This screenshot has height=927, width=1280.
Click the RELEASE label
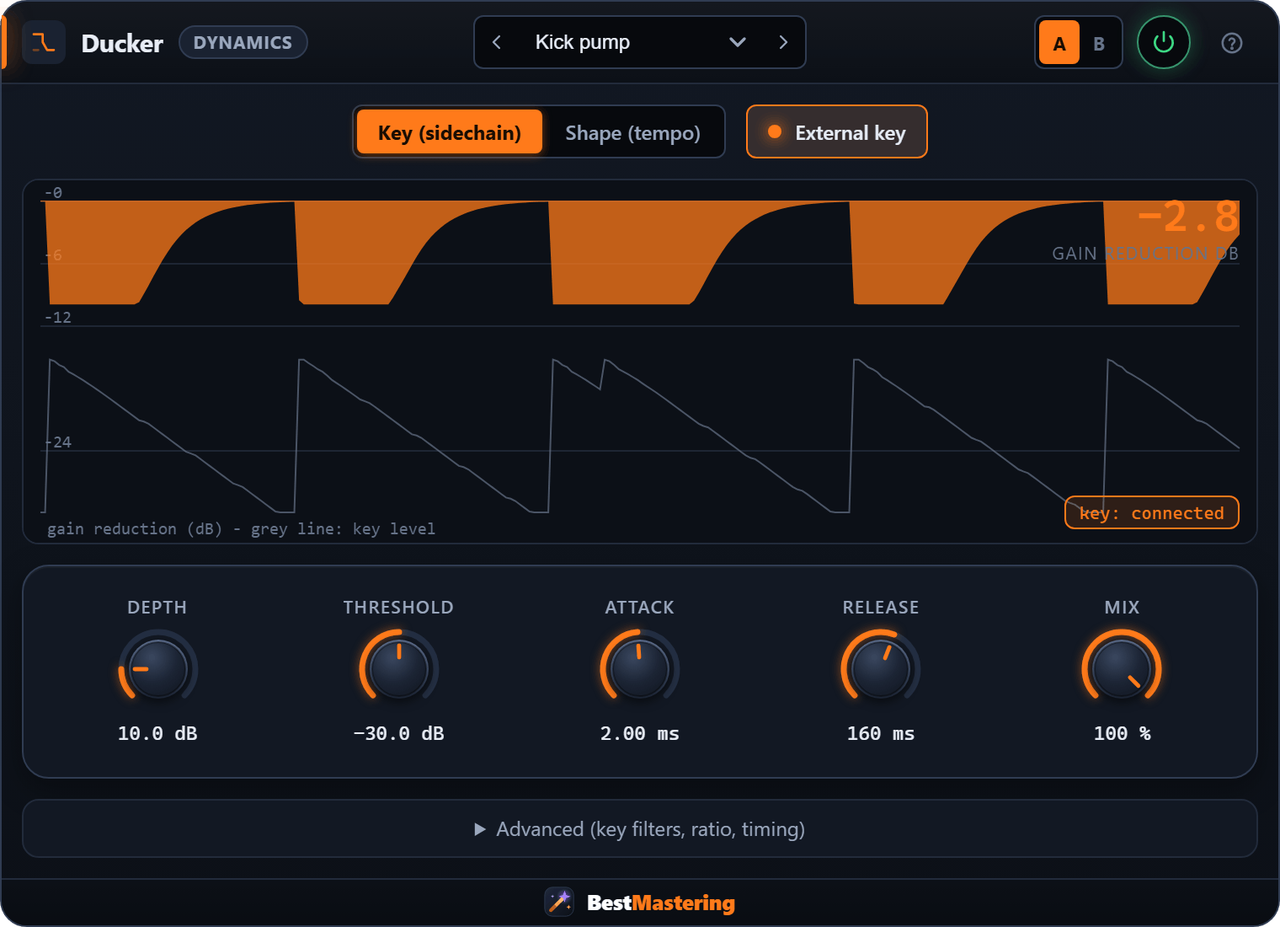880,607
